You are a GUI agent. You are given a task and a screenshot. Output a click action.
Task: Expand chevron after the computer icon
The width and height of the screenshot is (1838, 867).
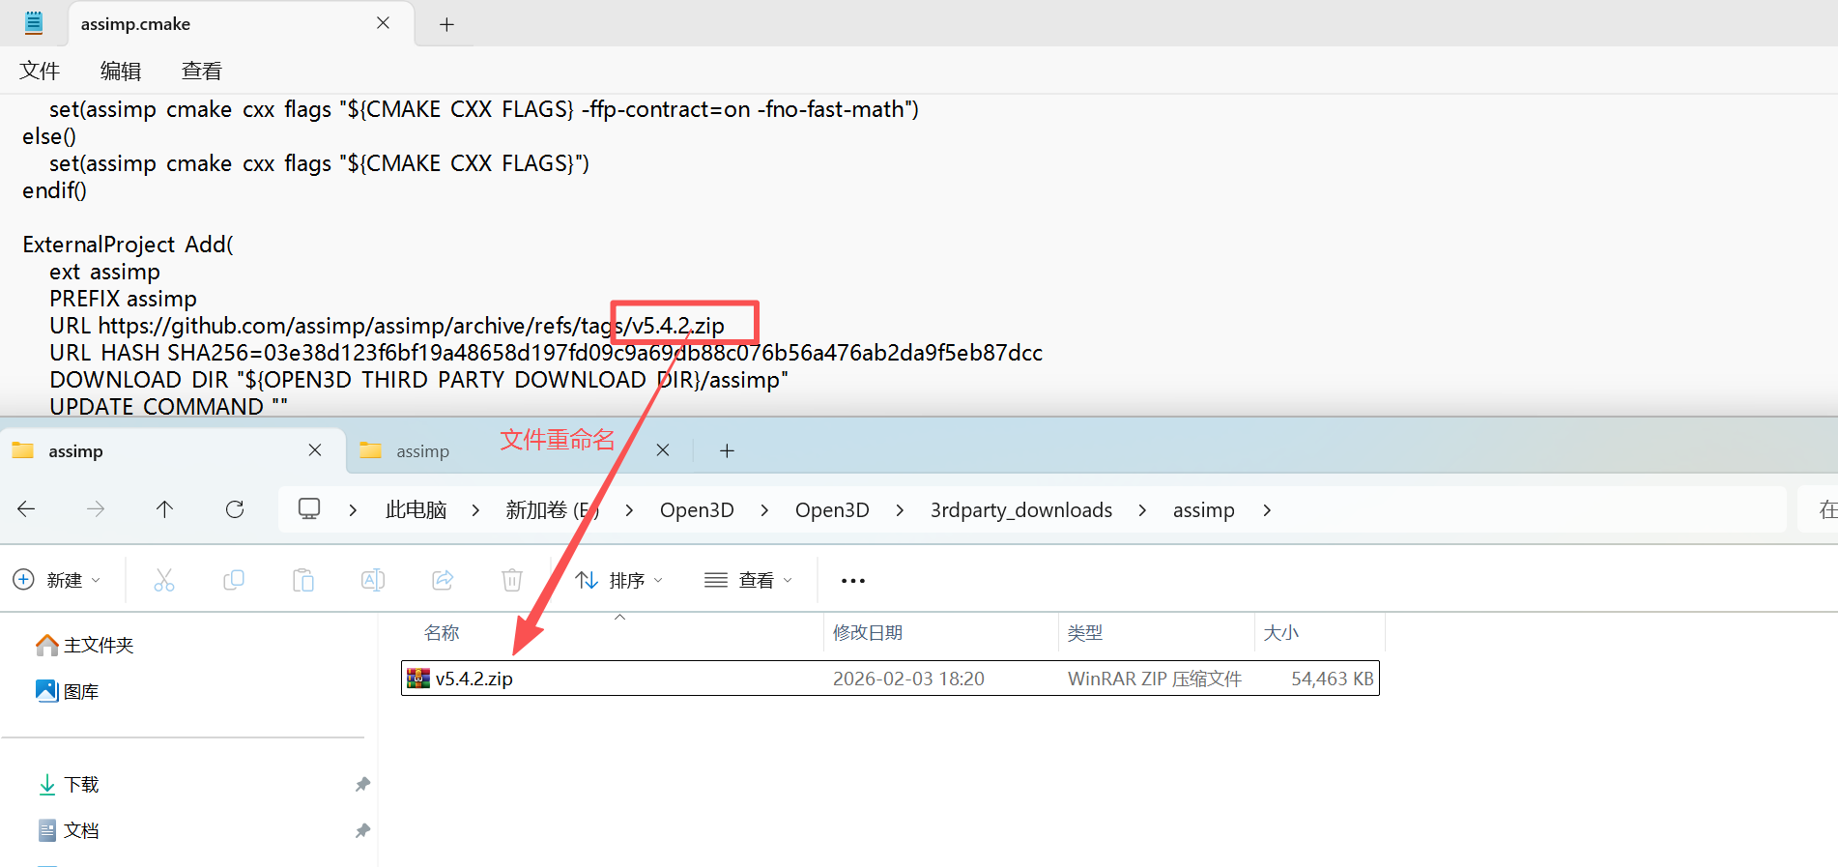point(353,510)
